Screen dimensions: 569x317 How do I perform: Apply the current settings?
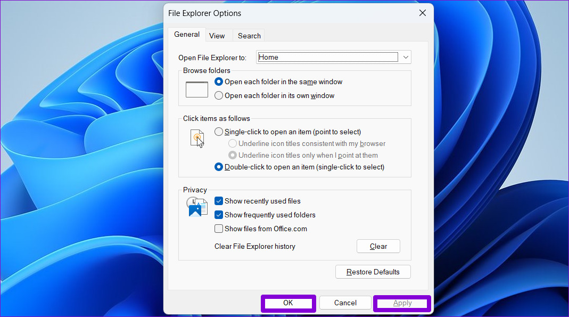[x=402, y=303]
